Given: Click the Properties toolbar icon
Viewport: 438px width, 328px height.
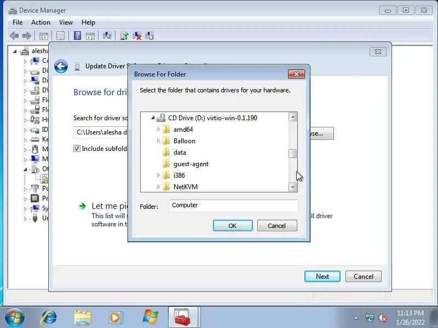Looking at the screenshot, I should pos(60,36).
